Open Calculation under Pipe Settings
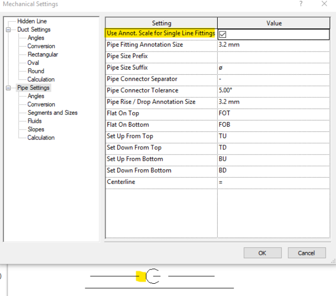The height and width of the screenshot is (296, 336). 41,138
